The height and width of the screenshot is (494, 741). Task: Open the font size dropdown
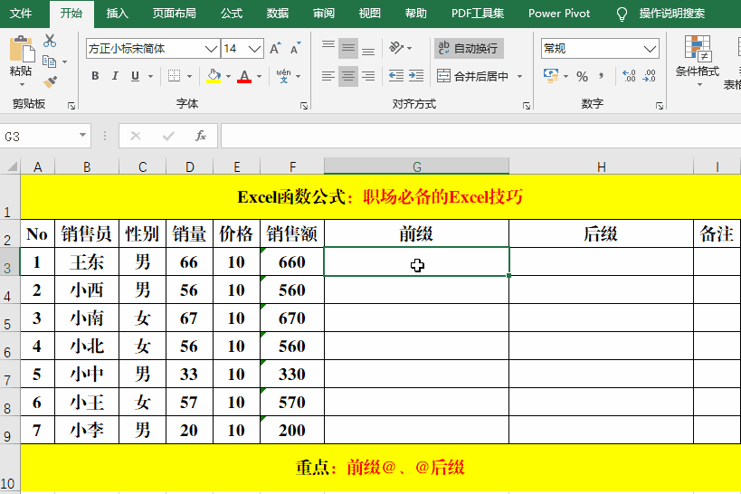click(x=255, y=48)
